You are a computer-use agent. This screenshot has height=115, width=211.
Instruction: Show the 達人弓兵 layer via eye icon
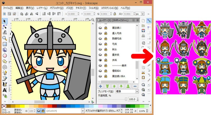(100, 33)
